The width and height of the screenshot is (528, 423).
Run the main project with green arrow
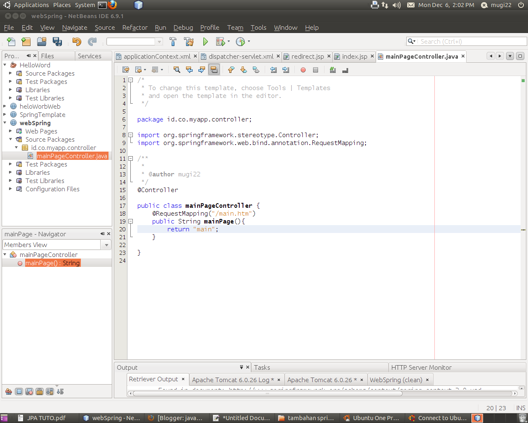pyautogui.click(x=205, y=41)
